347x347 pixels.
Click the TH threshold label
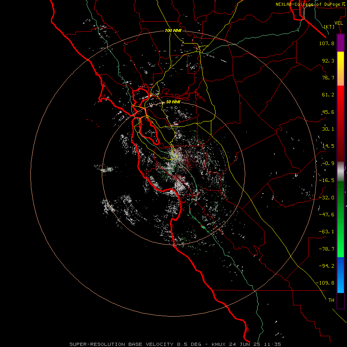point(331,300)
